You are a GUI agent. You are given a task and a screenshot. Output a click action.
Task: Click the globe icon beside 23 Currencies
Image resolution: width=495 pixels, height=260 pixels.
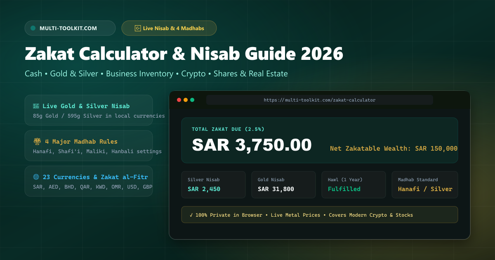pyautogui.click(x=36, y=177)
